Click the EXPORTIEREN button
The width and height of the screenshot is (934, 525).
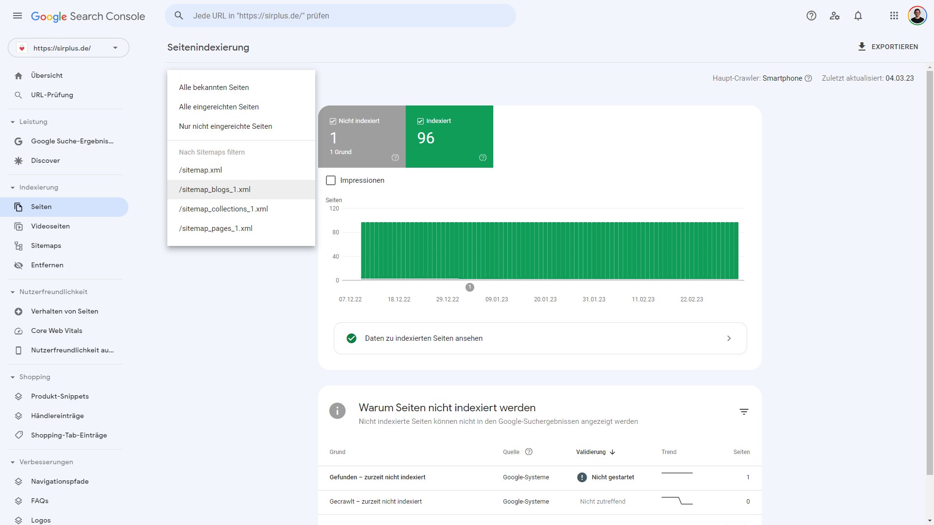pos(888,47)
